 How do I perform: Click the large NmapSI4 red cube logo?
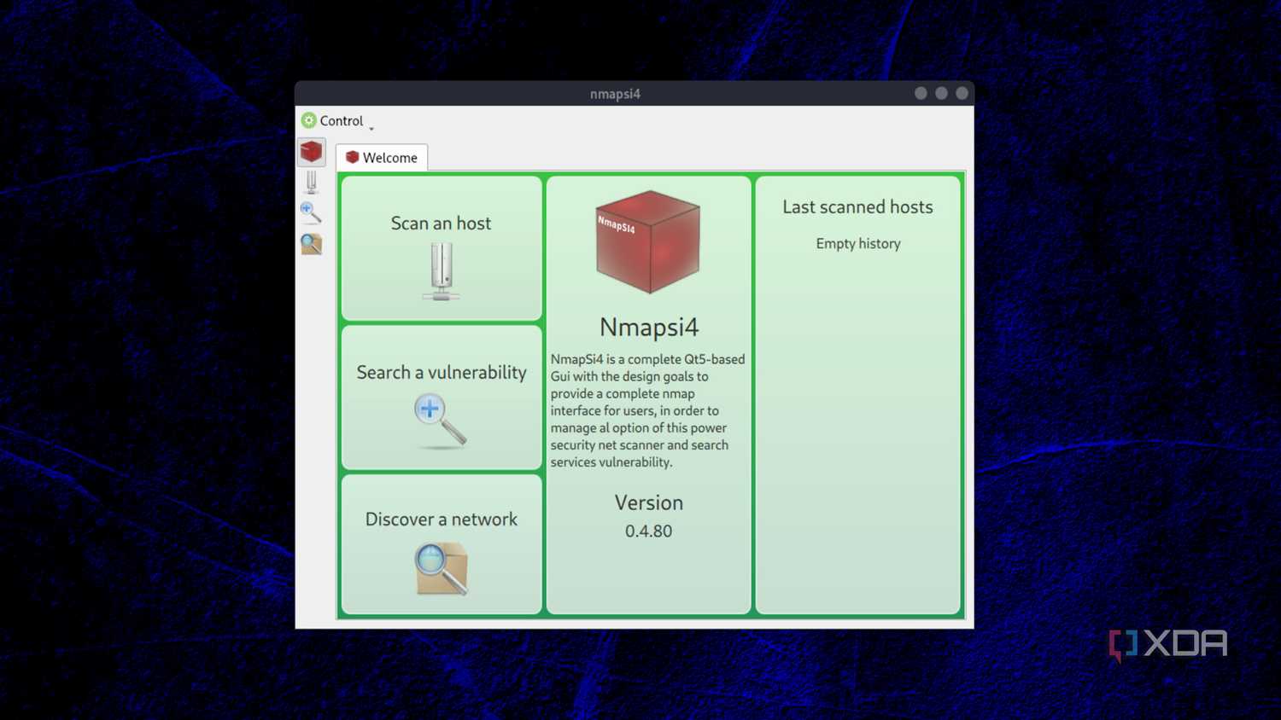(648, 242)
